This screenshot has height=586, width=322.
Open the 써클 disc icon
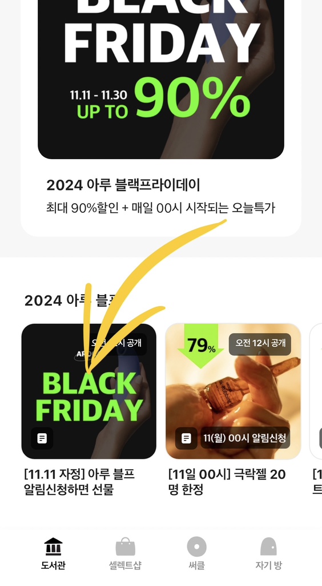196,547
